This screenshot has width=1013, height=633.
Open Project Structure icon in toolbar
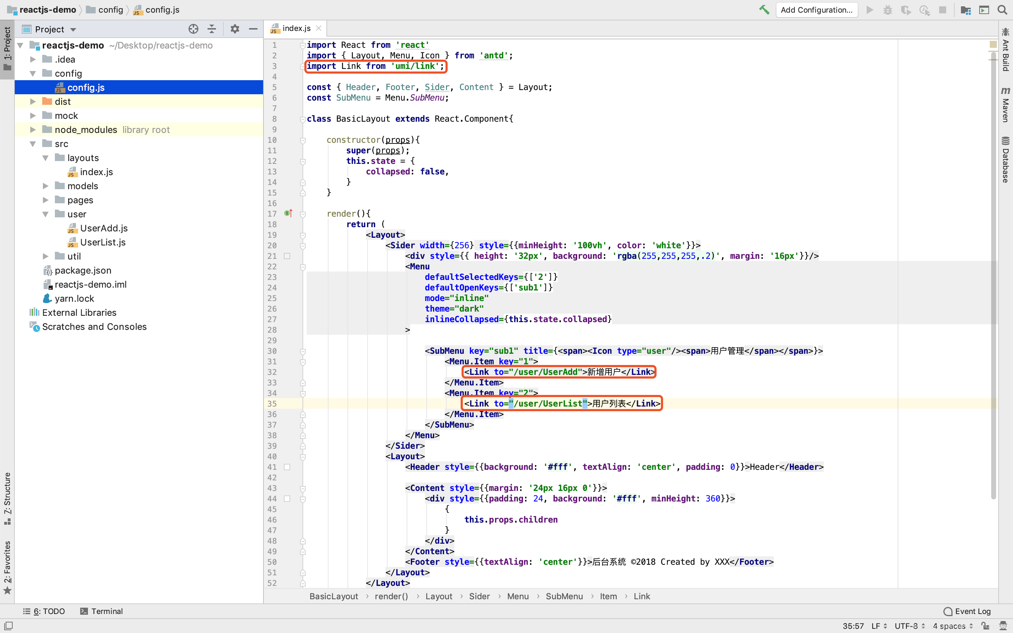point(966,9)
